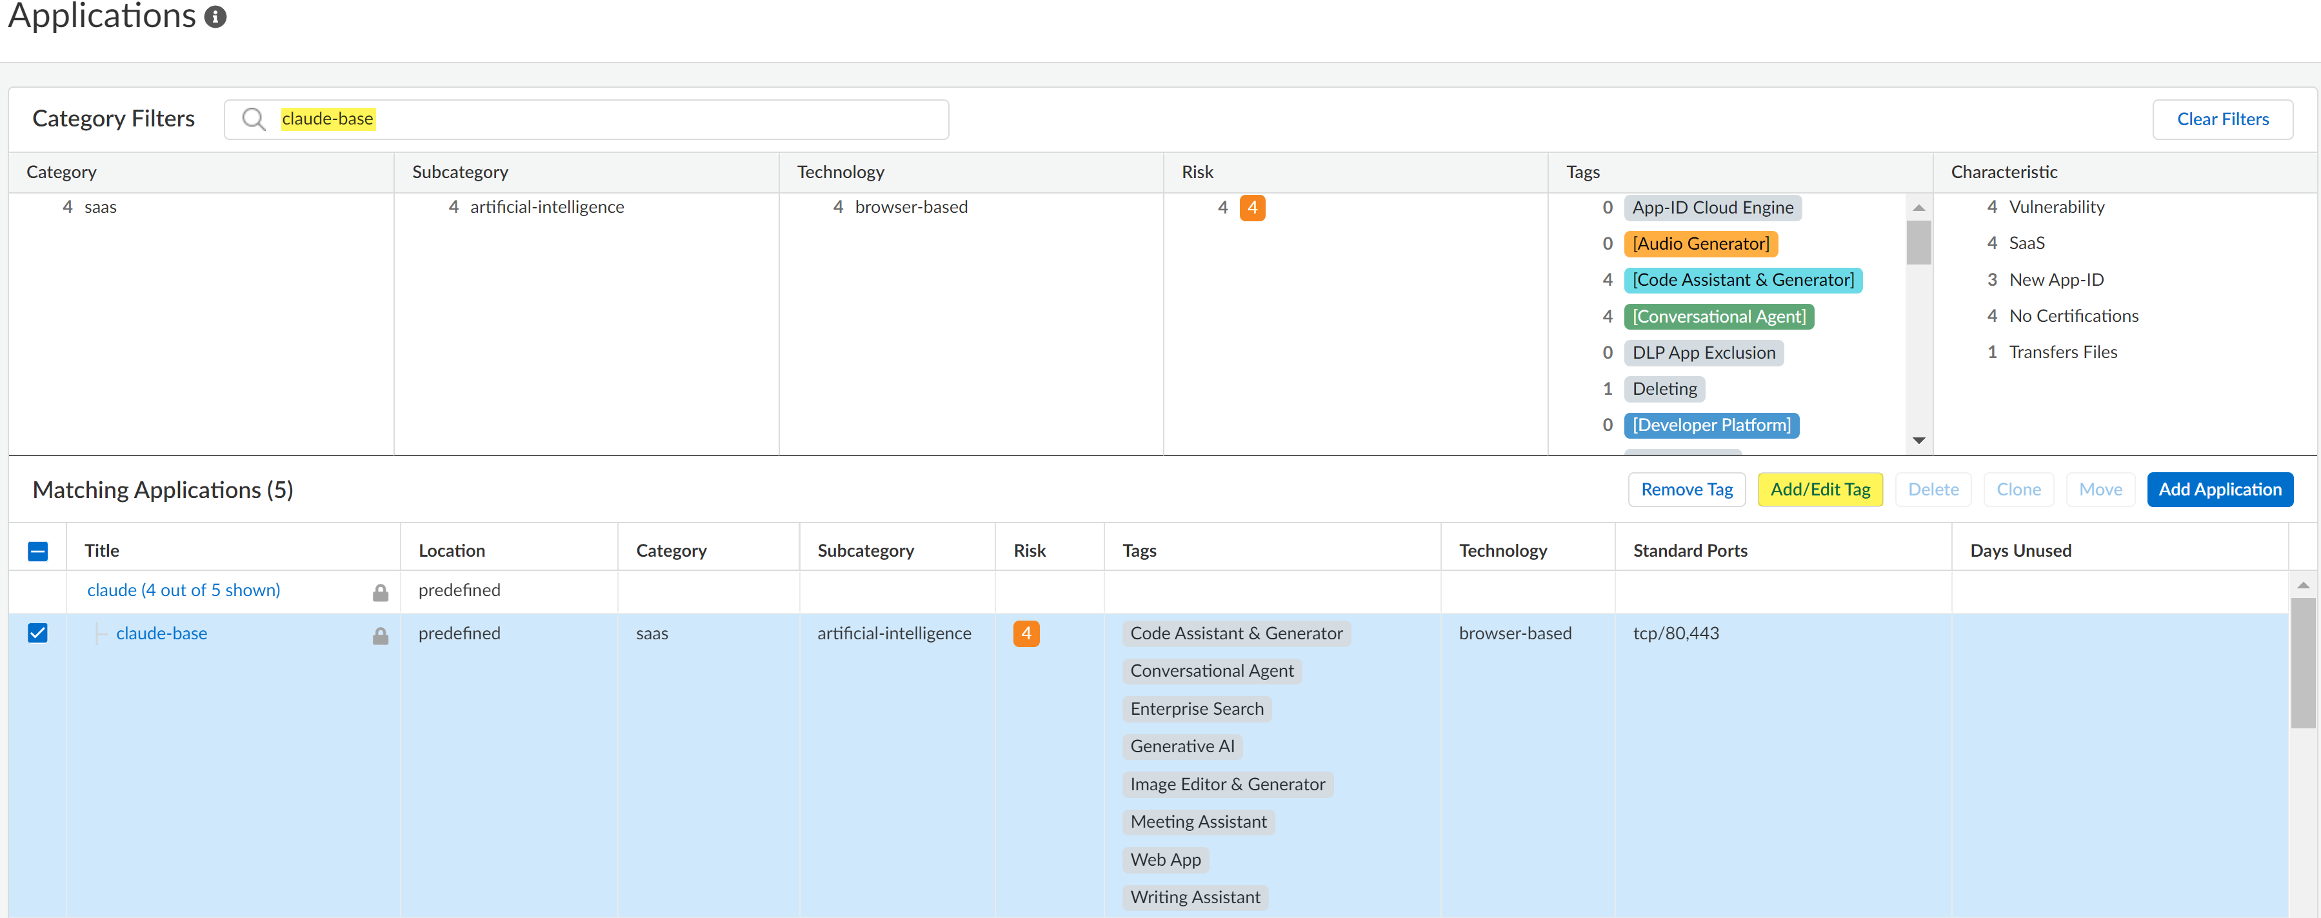2321x918 pixels.
Task: Click the search magnifier icon in filters
Action: (254, 119)
